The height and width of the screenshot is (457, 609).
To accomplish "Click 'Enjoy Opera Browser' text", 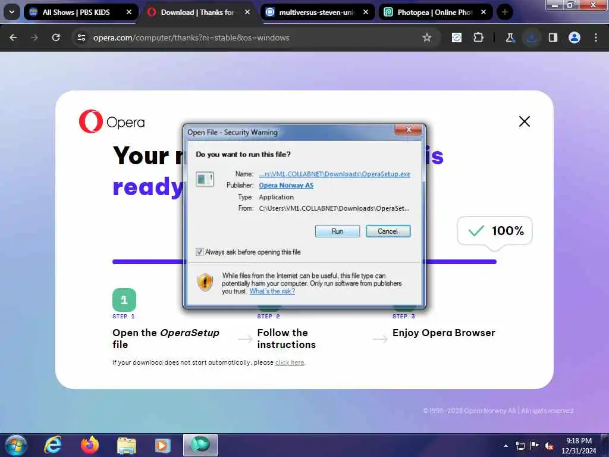I will pos(444,333).
